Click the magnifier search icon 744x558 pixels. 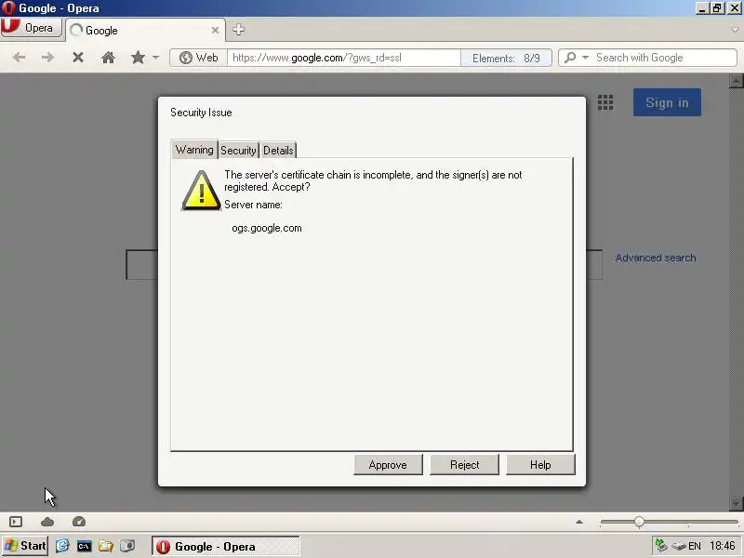[x=570, y=58]
